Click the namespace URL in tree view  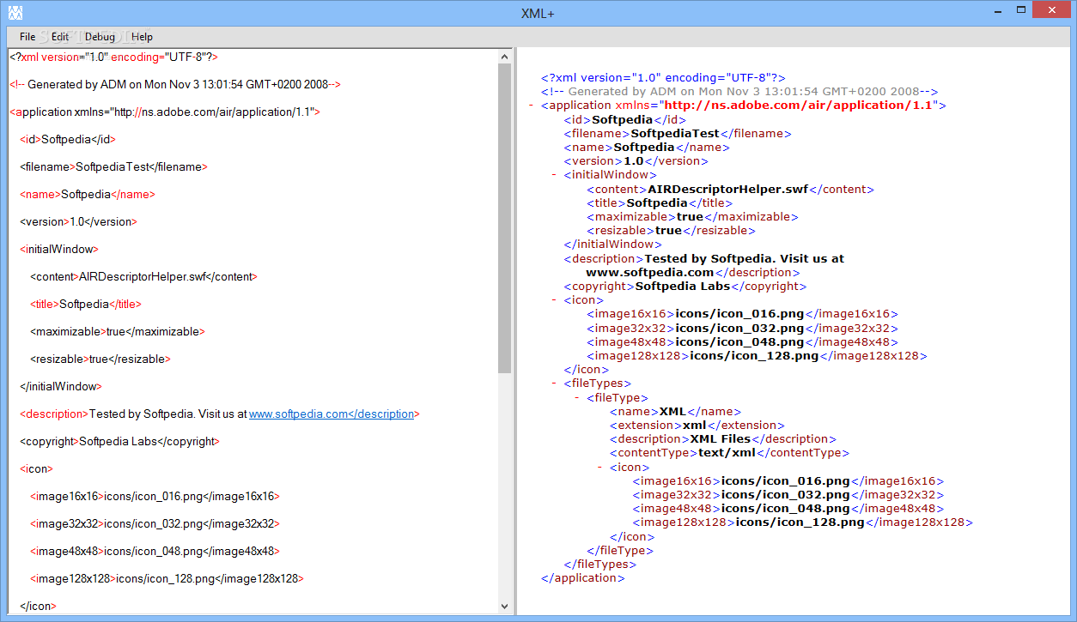tap(797, 106)
